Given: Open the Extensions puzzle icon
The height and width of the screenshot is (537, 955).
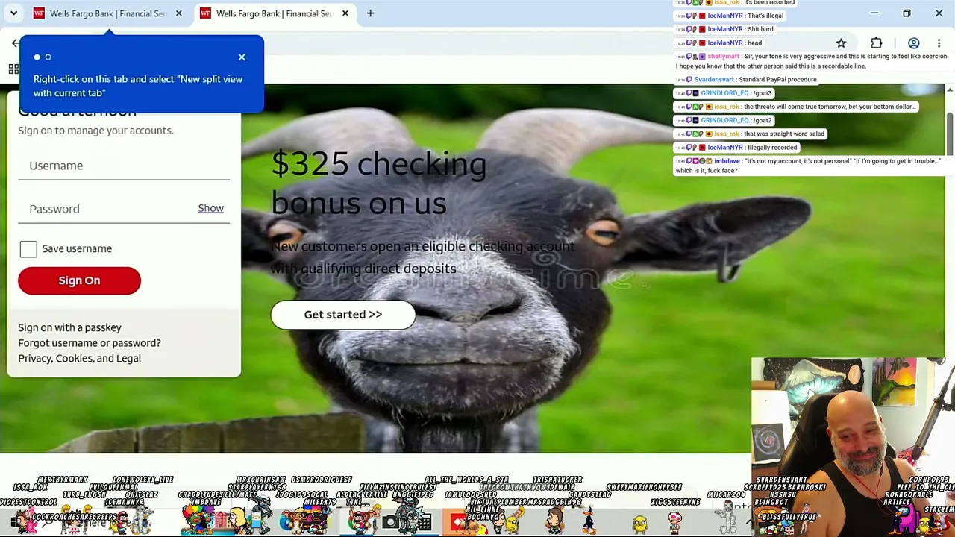Looking at the screenshot, I should tap(877, 43).
